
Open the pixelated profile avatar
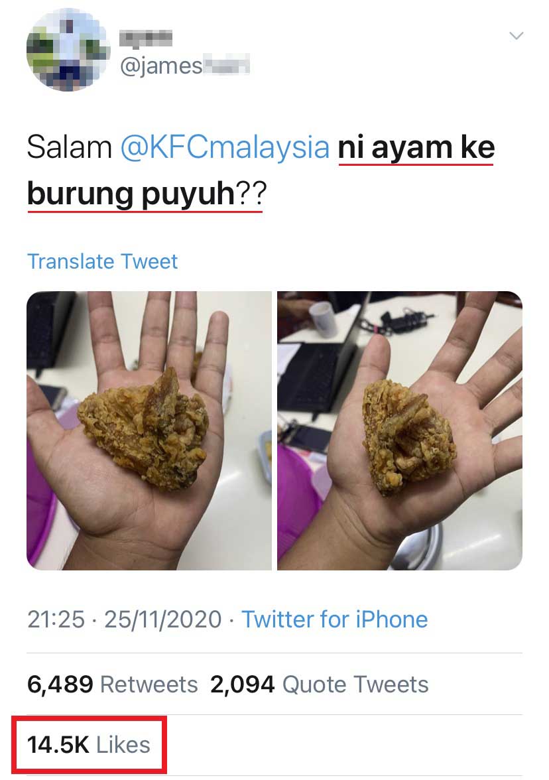(68, 50)
